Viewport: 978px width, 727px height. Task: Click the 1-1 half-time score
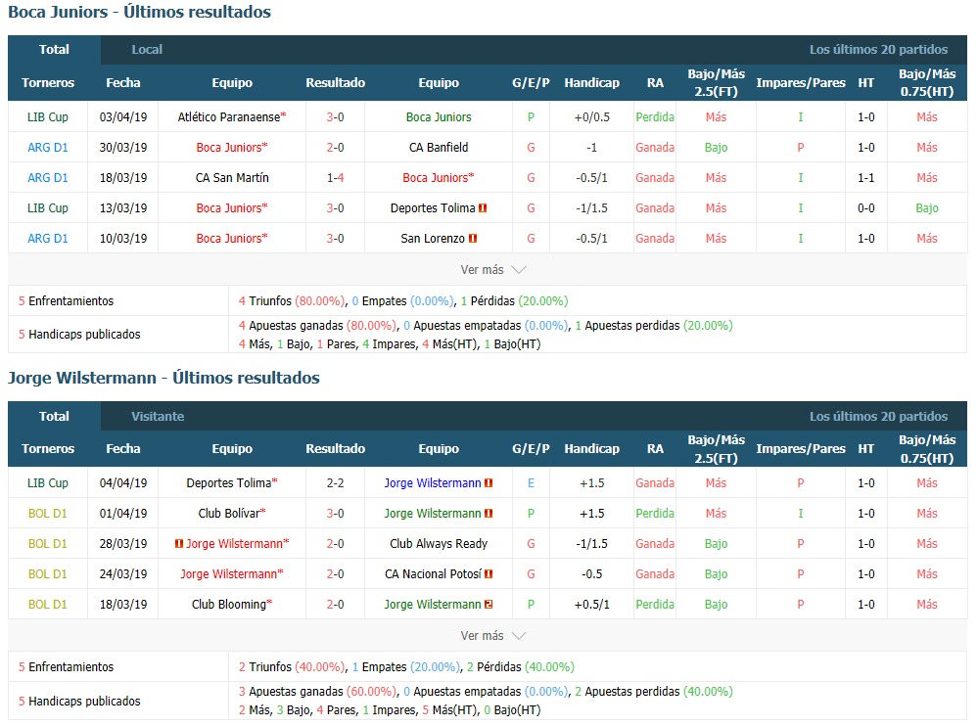tap(865, 178)
